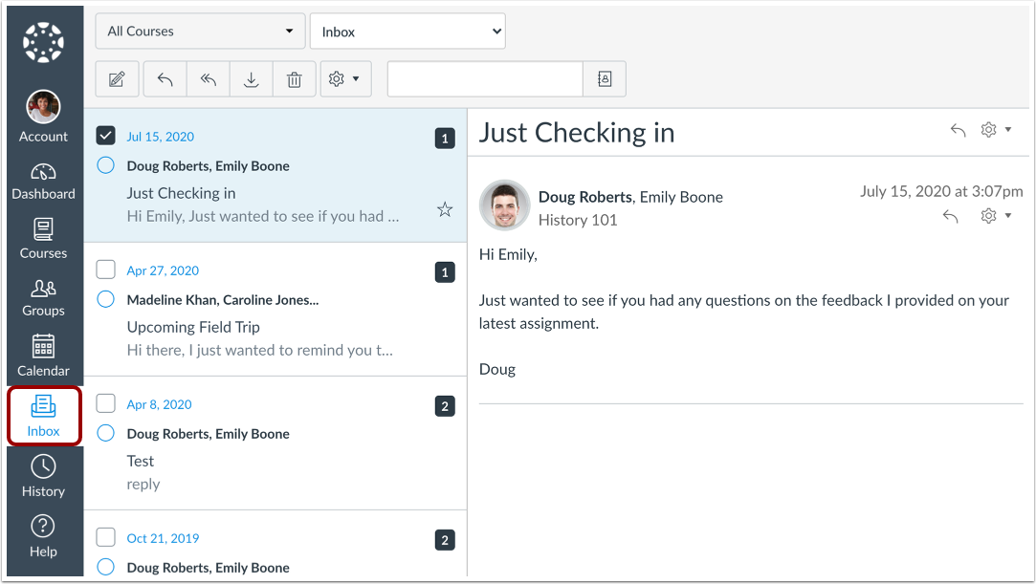Open the Calendar

43,356
